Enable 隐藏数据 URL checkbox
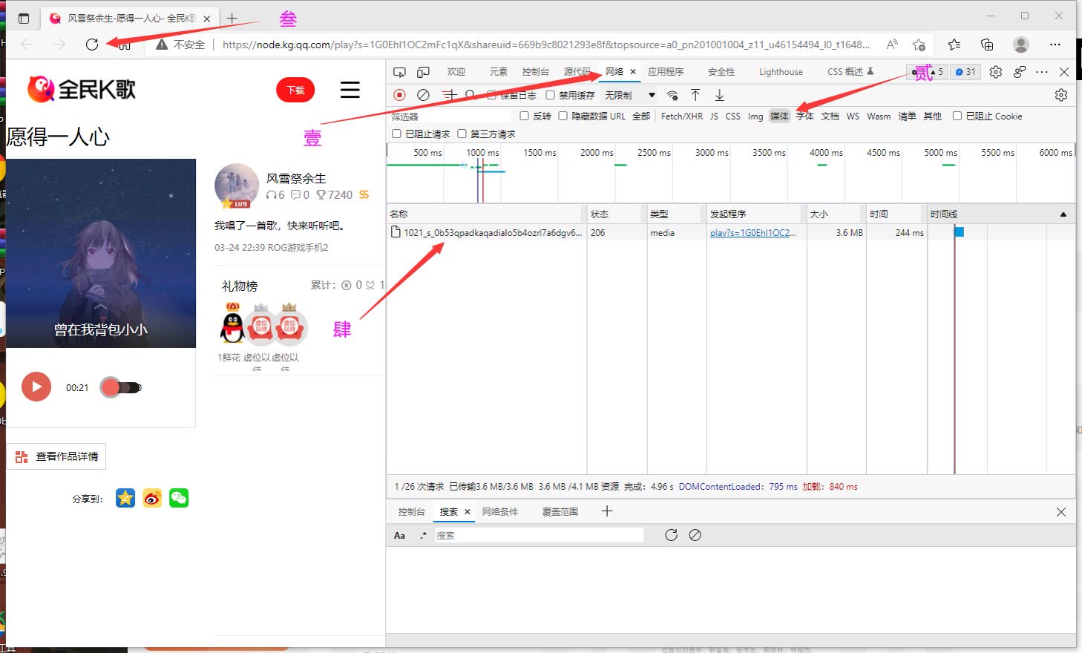This screenshot has height=653, width=1082. [x=563, y=116]
